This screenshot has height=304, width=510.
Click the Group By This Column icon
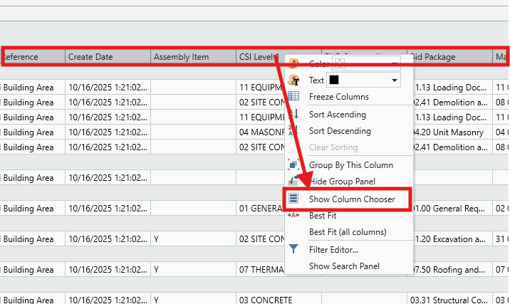293,164
